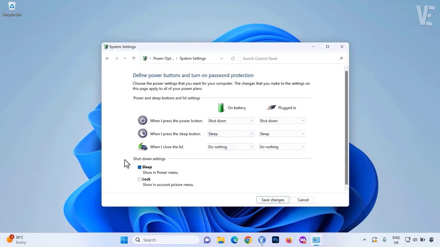Open Photoshop from the taskbar

tap(275, 240)
